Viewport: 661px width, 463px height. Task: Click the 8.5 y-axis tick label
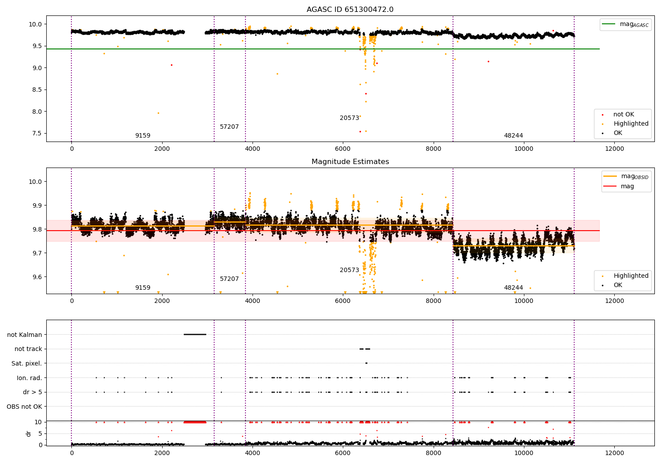(37, 90)
